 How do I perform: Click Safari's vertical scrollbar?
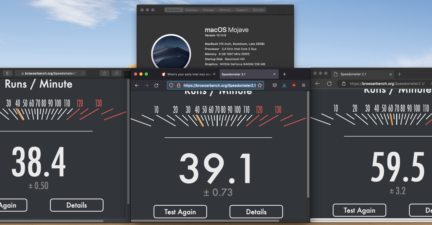128,142
